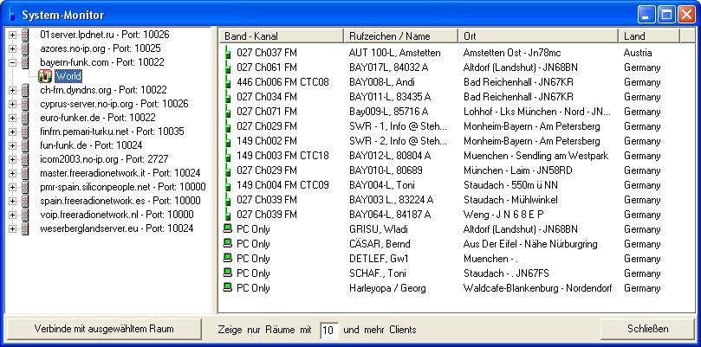Expand the azores.no-ip.org server node
701x347 pixels.
[x=12, y=48]
